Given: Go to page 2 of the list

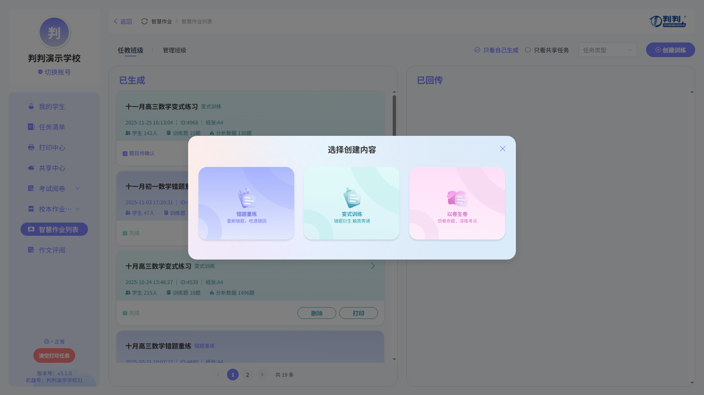Looking at the screenshot, I should pos(247,374).
